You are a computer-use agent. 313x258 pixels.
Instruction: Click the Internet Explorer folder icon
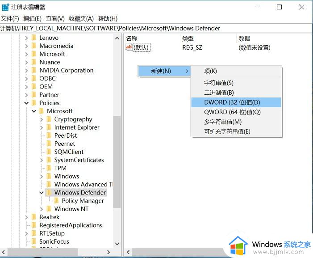(49, 127)
